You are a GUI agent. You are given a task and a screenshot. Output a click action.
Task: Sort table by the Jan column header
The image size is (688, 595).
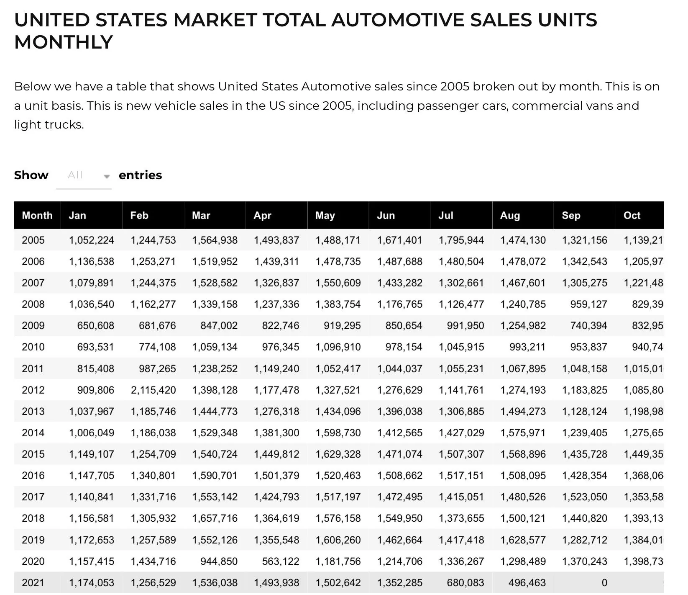point(92,215)
